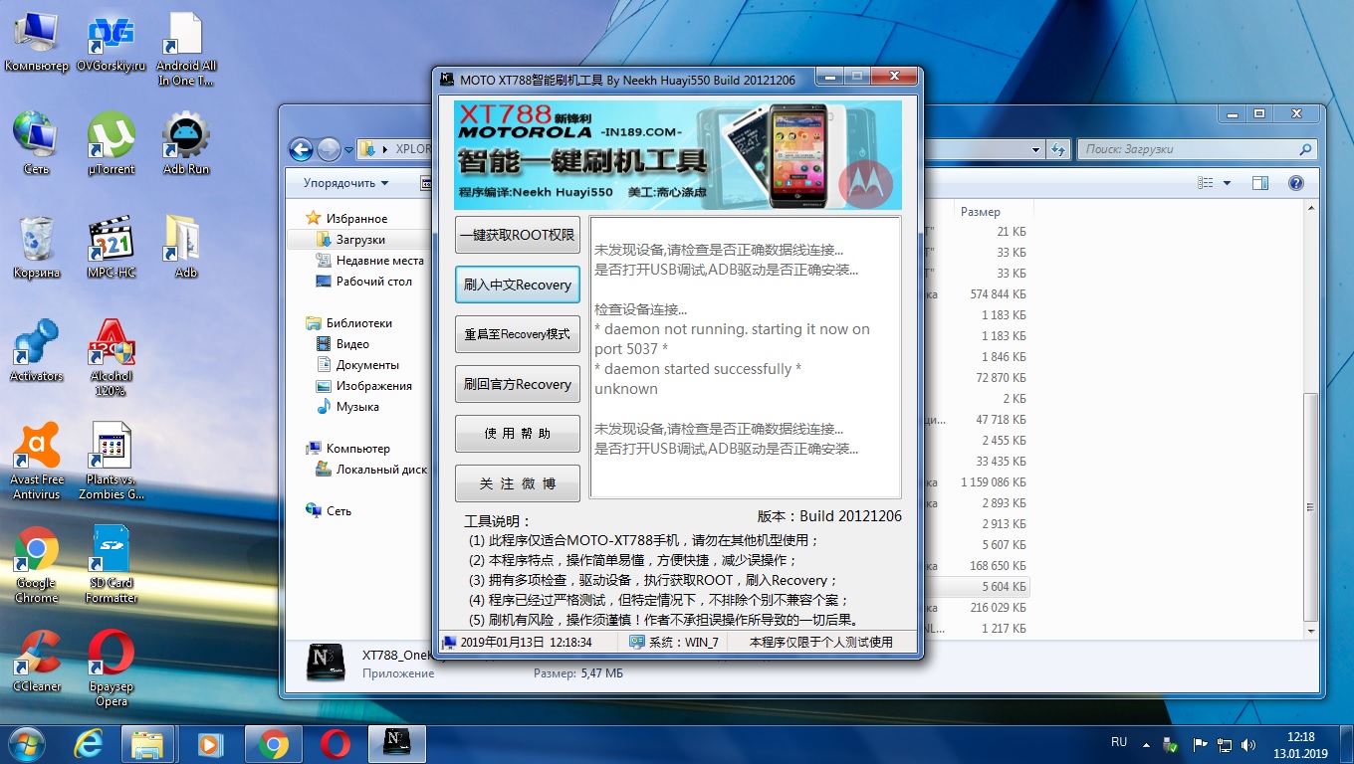
Task: Select Рабочий стол in the sidebar
Action: click(x=364, y=282)
